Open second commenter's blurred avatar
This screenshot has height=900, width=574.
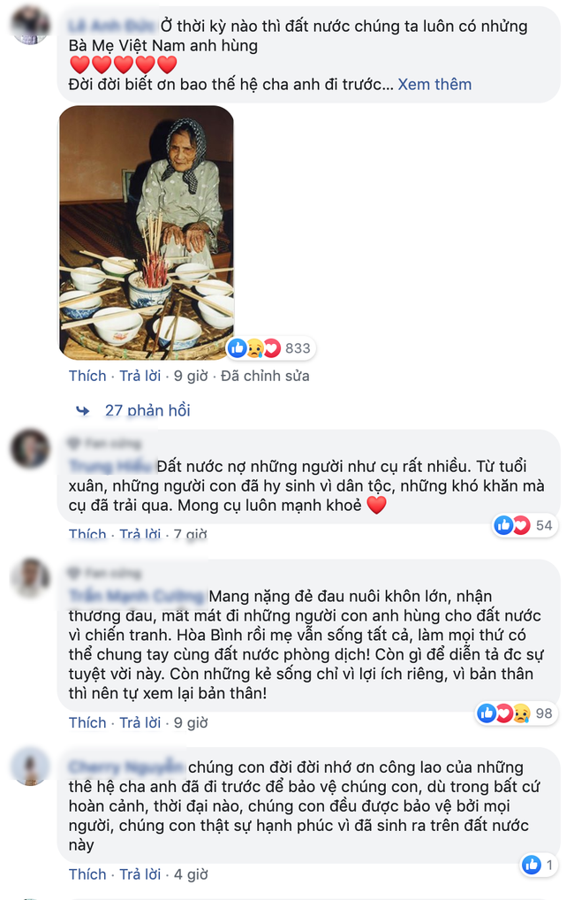click(x=30, y=448)
